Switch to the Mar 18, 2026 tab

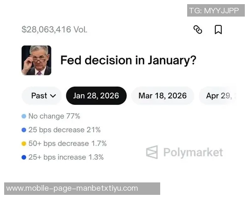tap(162, 96)
